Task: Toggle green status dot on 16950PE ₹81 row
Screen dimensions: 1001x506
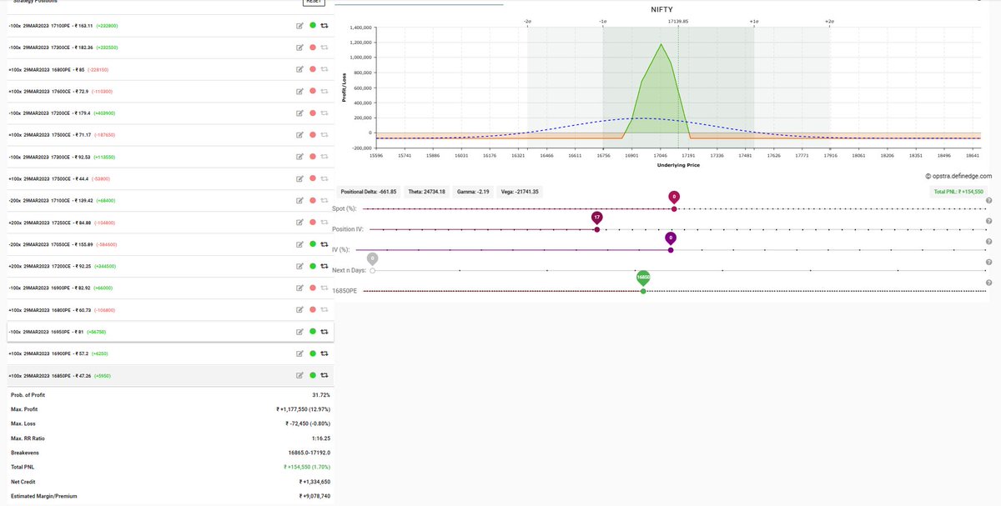Action: click(x=312, y=332)
